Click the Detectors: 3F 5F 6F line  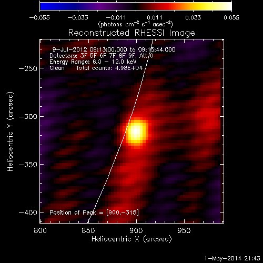click(x=102, y=56)
